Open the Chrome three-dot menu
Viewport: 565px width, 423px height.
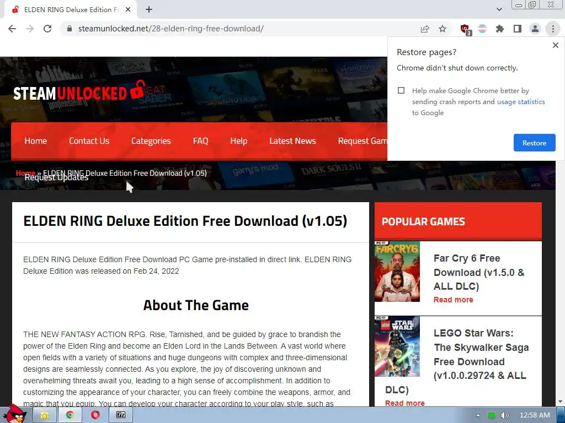553,29
